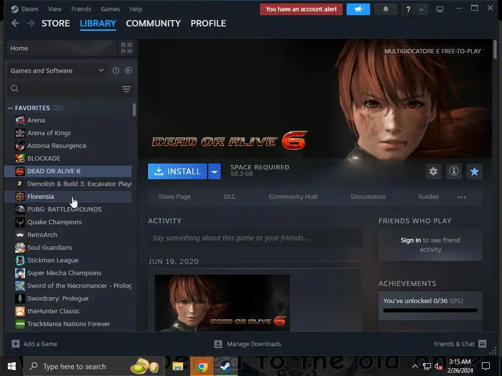Click the RetroArch game icon

[20, 235]
